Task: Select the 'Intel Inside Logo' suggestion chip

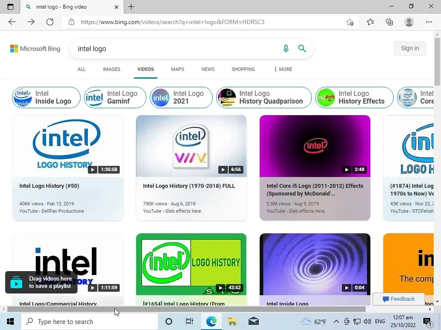Action: tap(46, 98)
